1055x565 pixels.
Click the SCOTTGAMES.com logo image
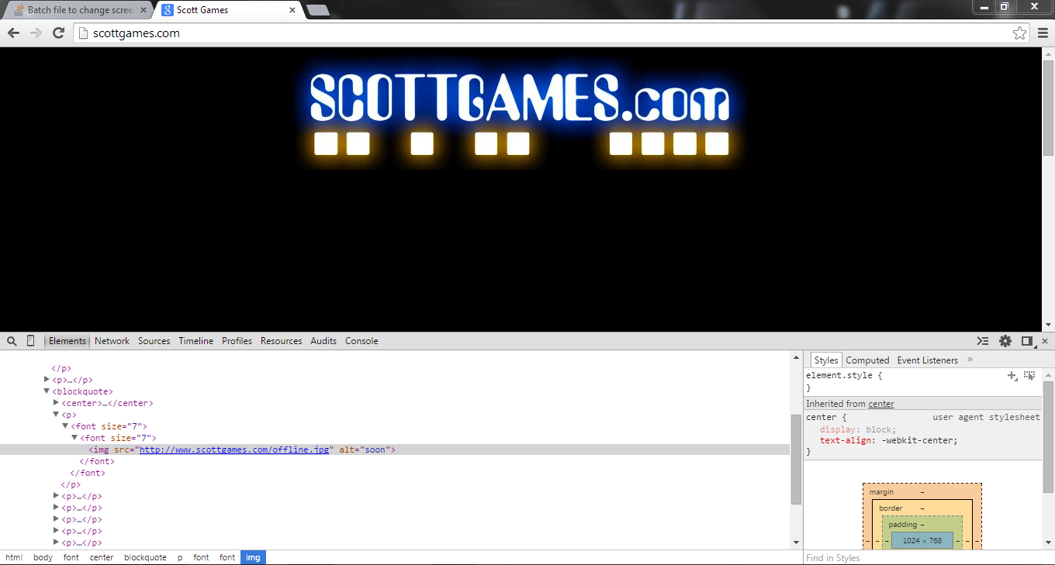point(518,114)
